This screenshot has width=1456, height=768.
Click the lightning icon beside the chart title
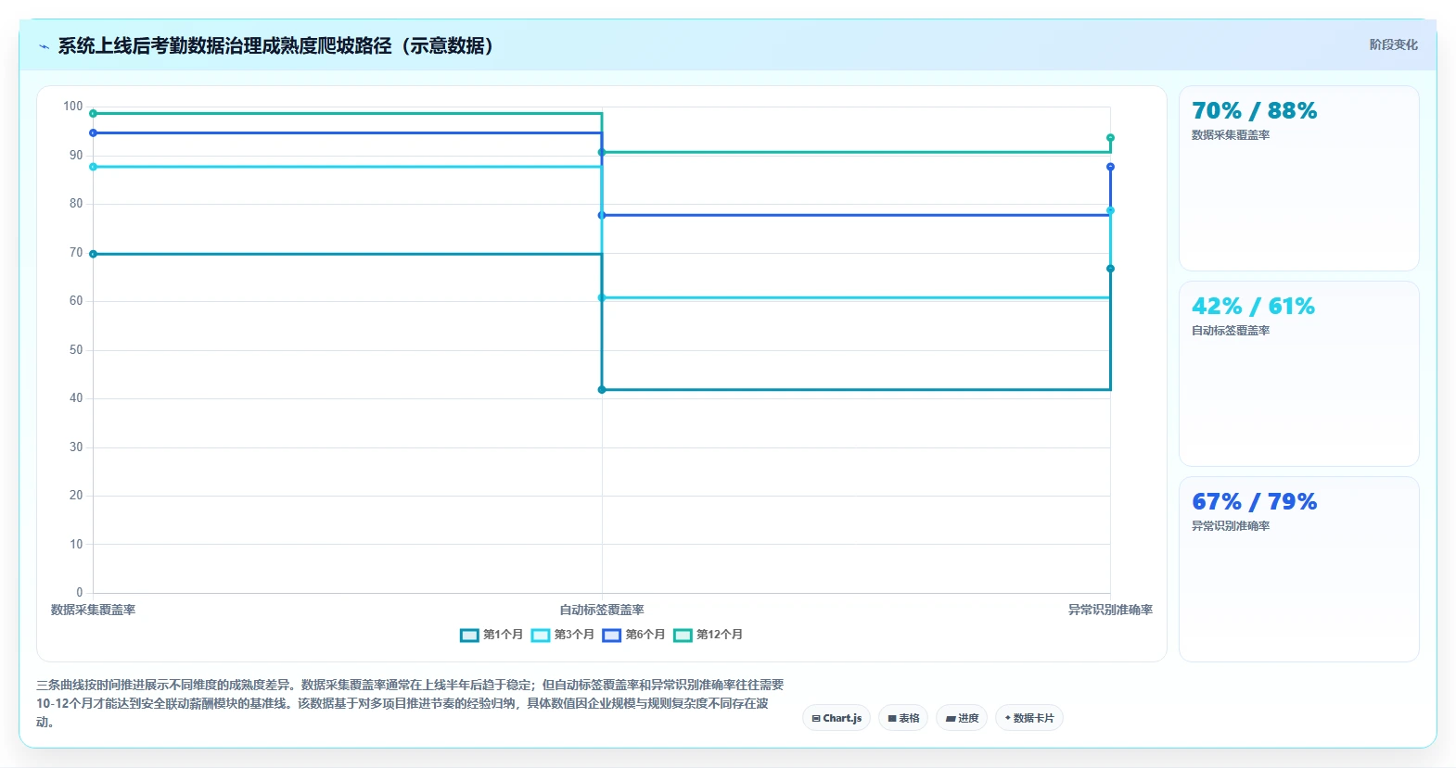pos(44,46)
